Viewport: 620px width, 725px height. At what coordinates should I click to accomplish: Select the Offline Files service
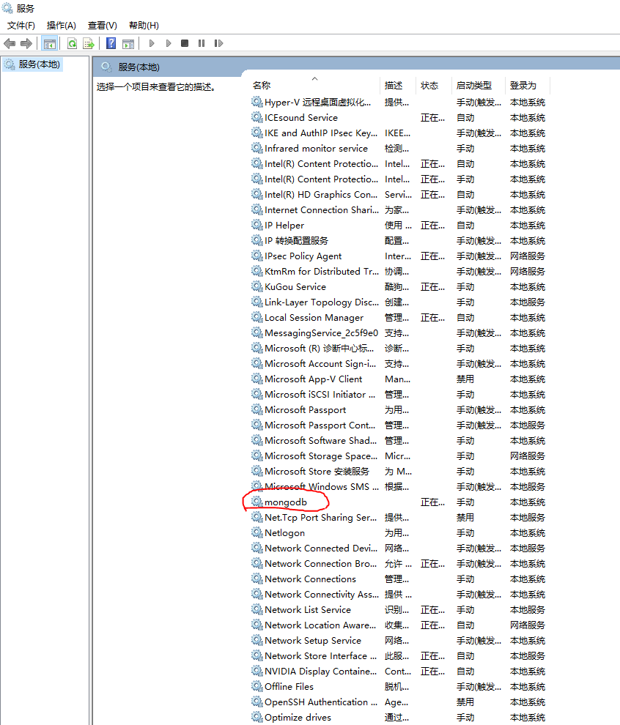pyautogui.click(x=398, y=687)
